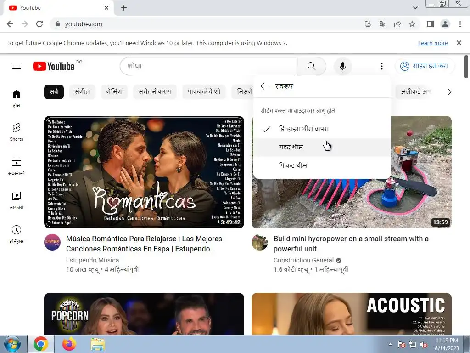Click muted volume tray icon
This screenshot has height=353, width=470.
pos(424,345)
